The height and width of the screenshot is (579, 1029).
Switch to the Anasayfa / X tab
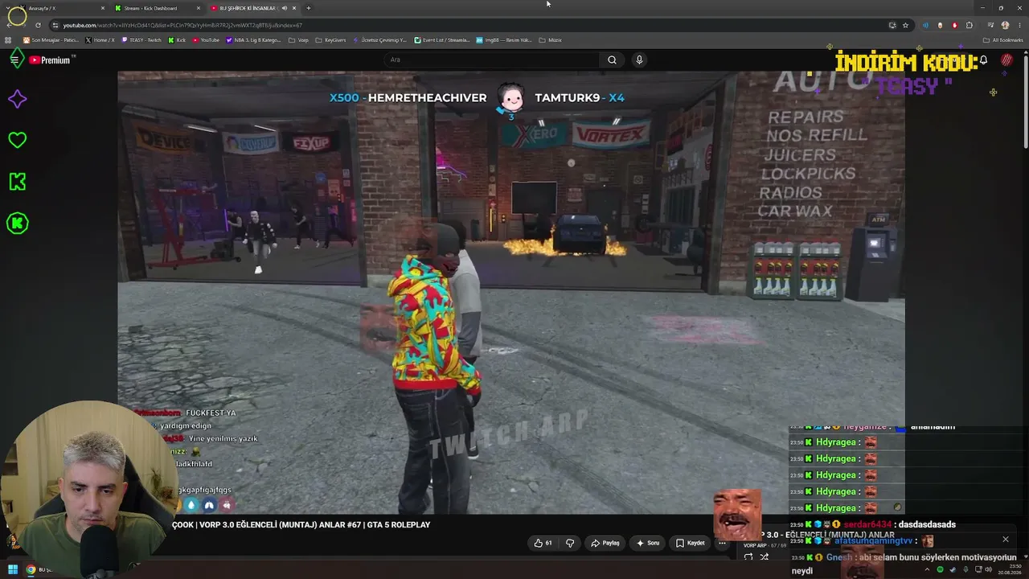[61, 8]
